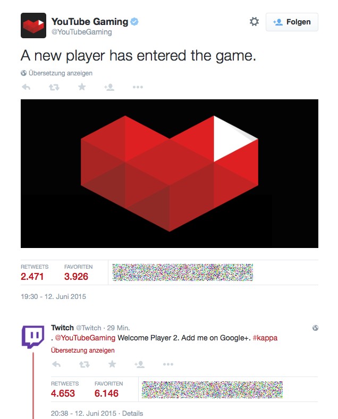
Task: Open the red heart logo image
Action: [169, 173]
